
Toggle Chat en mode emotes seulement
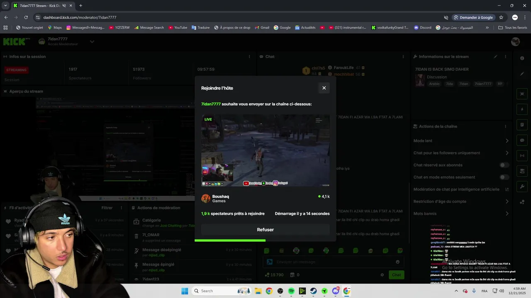504,177
